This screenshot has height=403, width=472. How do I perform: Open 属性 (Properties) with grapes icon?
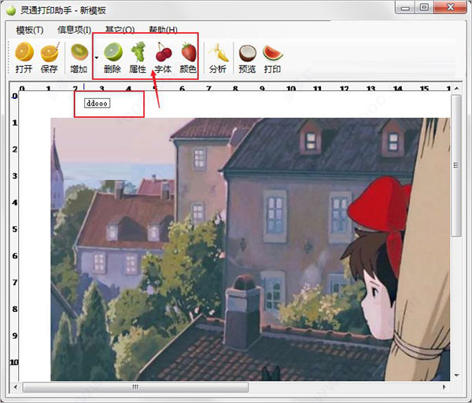(138, 57)
